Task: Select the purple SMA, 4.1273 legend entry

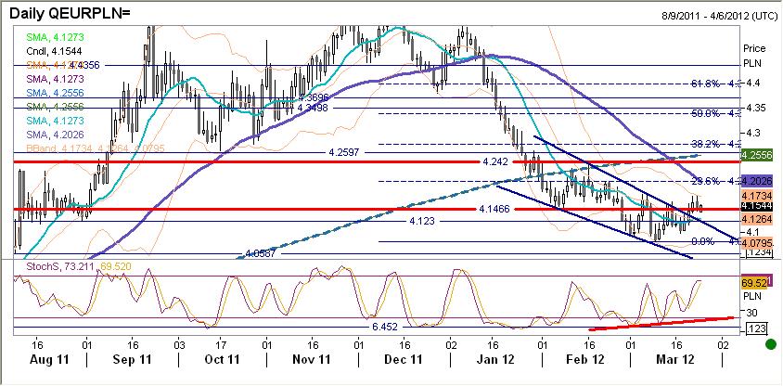Action: 54,79
